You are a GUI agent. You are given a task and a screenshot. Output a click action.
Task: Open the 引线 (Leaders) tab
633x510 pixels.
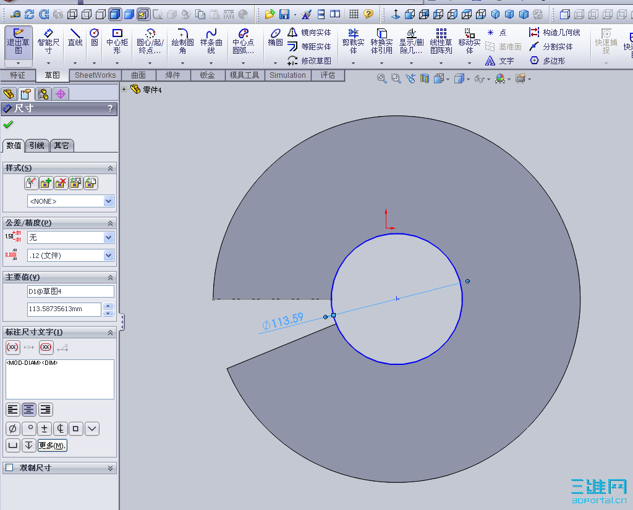[x=36, y=146]
